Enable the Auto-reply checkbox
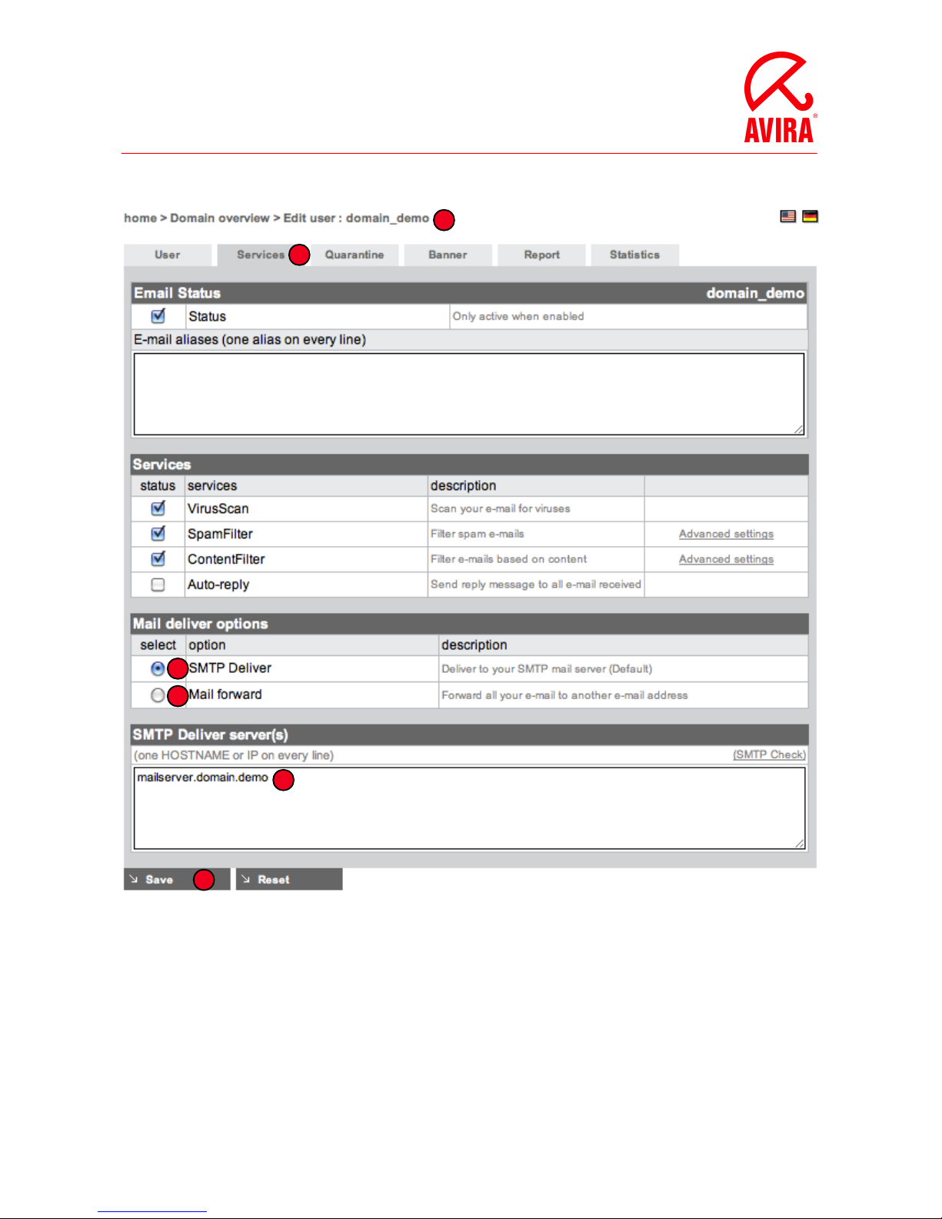 158,585
